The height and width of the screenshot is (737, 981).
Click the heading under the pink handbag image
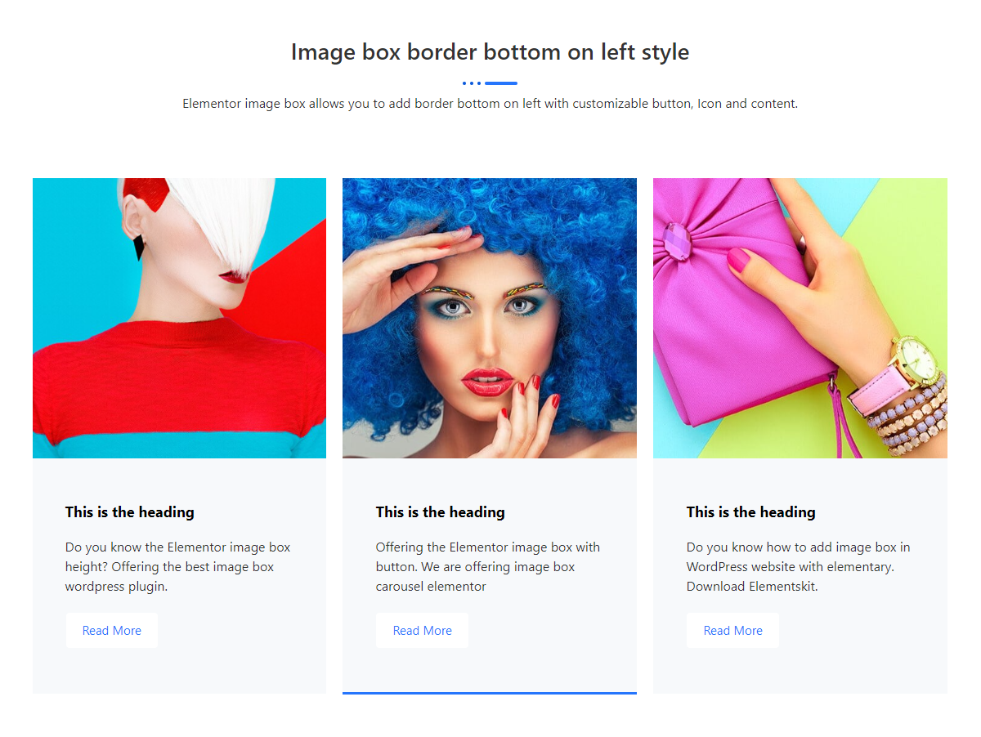(x=751, y=512)
